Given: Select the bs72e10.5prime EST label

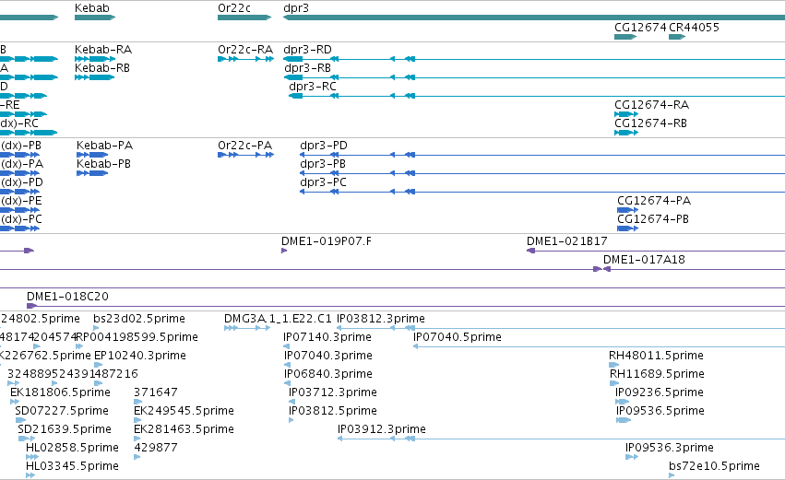Looking at the screenshot, I should tap(714, 467).
